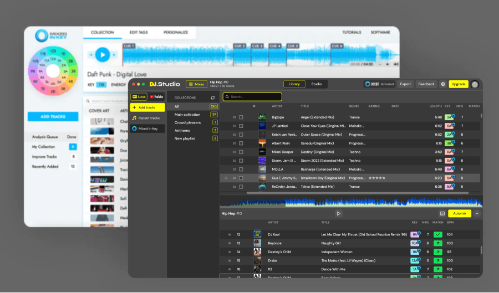Click the drag handle on DJ Kool row
Viewport: 499px width, 293px height.
(x=229, y=234)
